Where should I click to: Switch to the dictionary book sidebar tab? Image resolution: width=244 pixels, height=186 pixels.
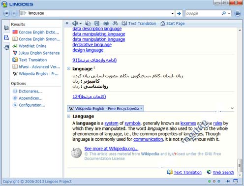pos(6,28)
